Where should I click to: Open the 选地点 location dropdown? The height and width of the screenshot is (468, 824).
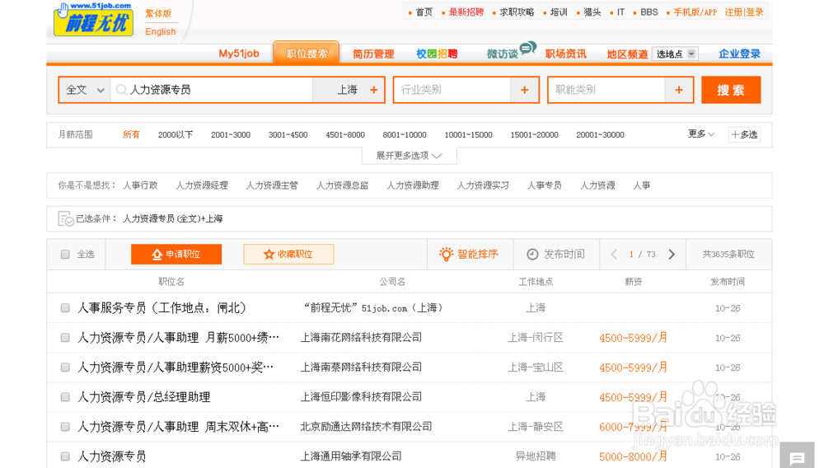(x=675, y=54)
